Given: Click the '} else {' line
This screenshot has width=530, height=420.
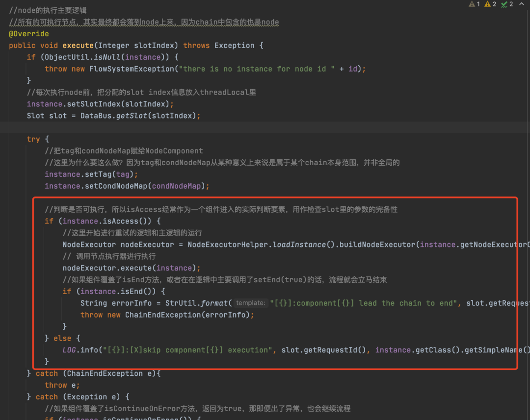Looking at the screenshot, I should [62, 338].
